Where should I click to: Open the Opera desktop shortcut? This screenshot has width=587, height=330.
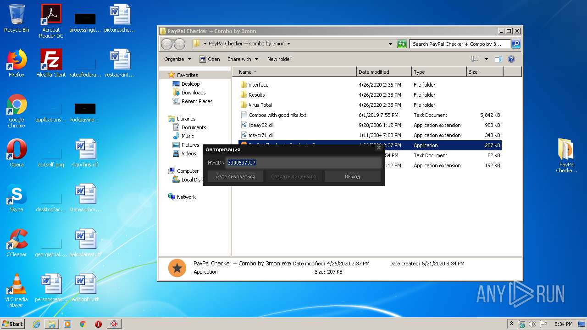click(x=17, y=153)
